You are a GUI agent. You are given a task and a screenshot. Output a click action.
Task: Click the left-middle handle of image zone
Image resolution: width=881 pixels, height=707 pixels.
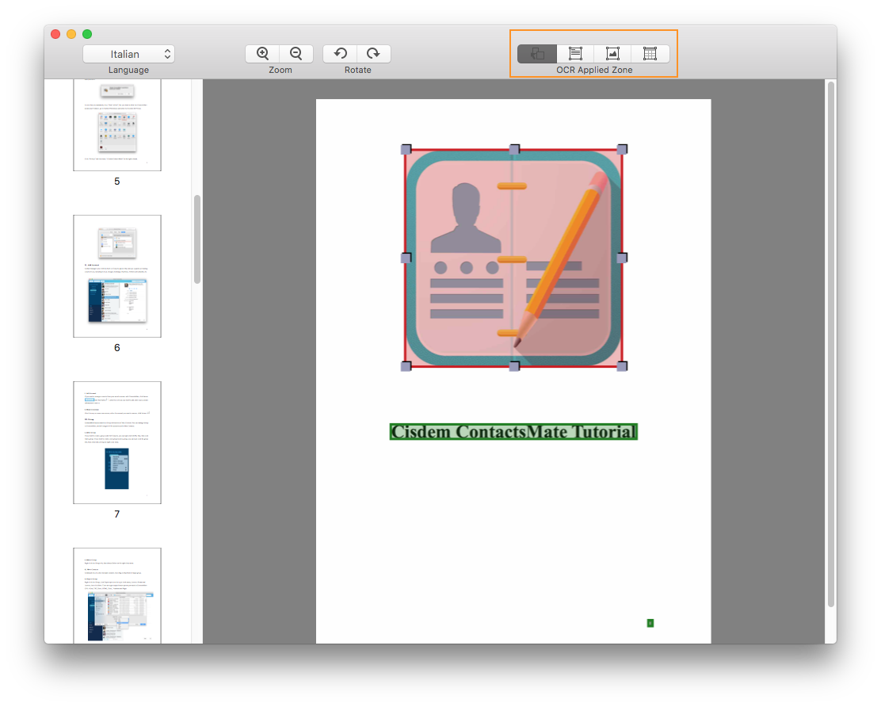tap(406, 258)
